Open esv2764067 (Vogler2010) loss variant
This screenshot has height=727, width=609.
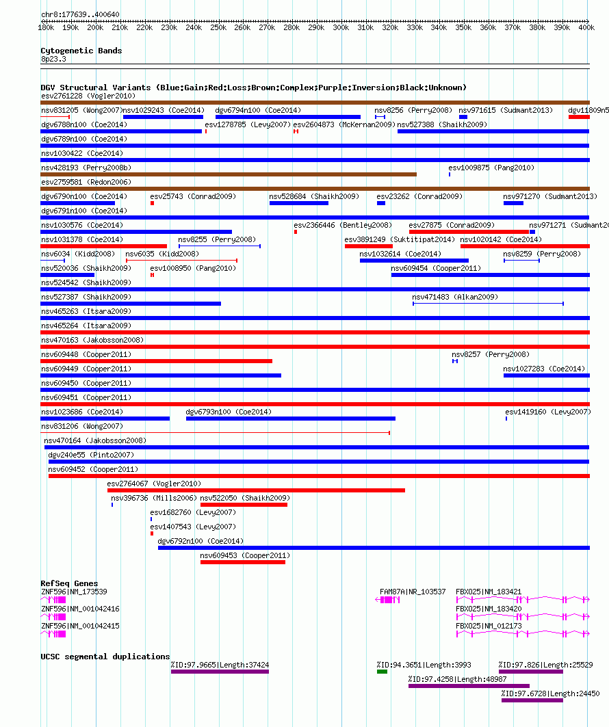(x=256, y=490)
